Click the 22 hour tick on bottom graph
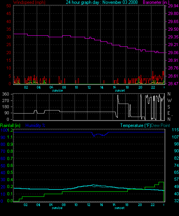Screen dimensions: 179x216 (152, 205)
